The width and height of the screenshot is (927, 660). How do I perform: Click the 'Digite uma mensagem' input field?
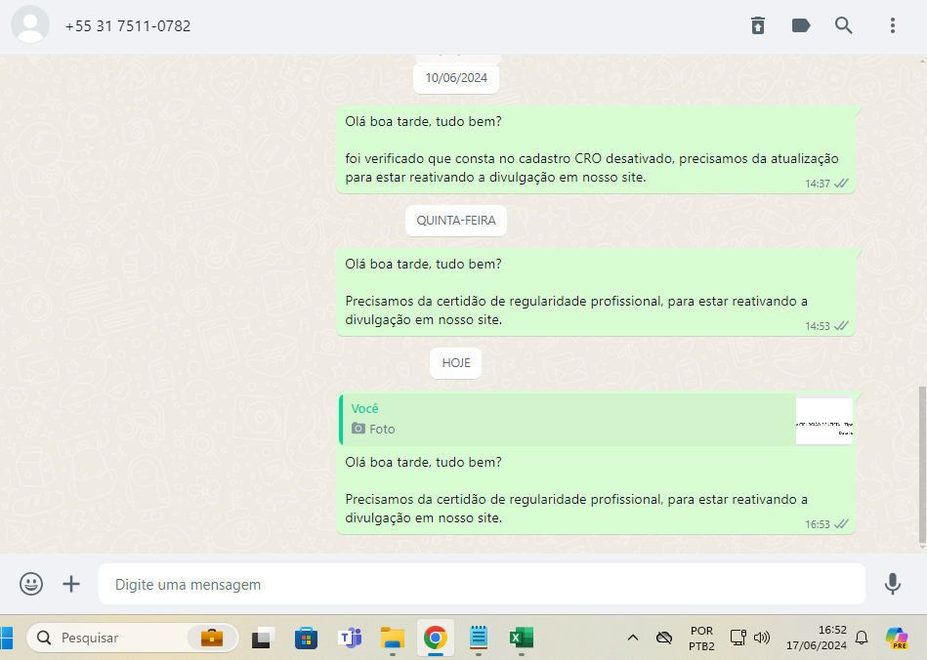[481, 584]
